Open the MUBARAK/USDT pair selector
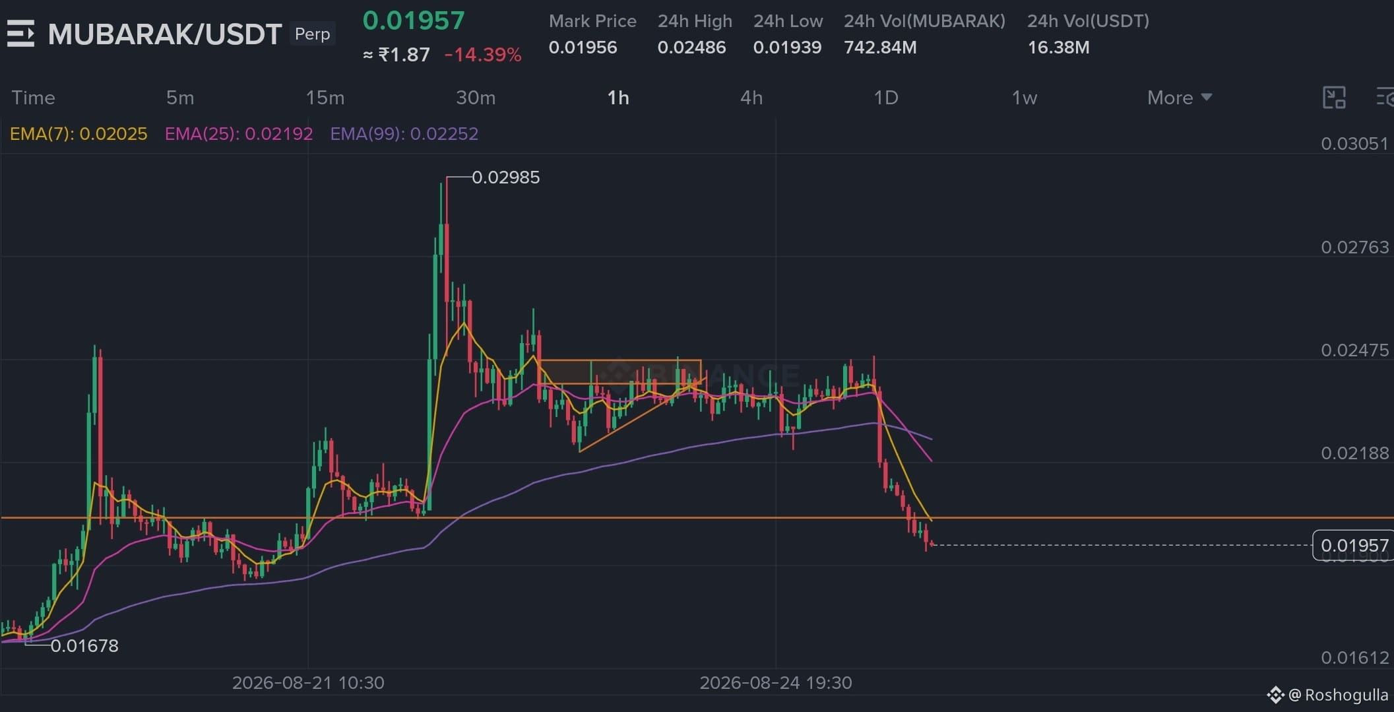1394x712 pixels. [165, 34]
